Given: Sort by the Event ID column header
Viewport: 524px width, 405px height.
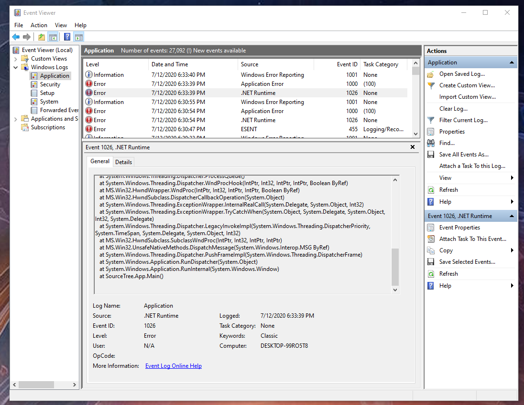Looking at the screenshot, I should [x=338, y=64].
